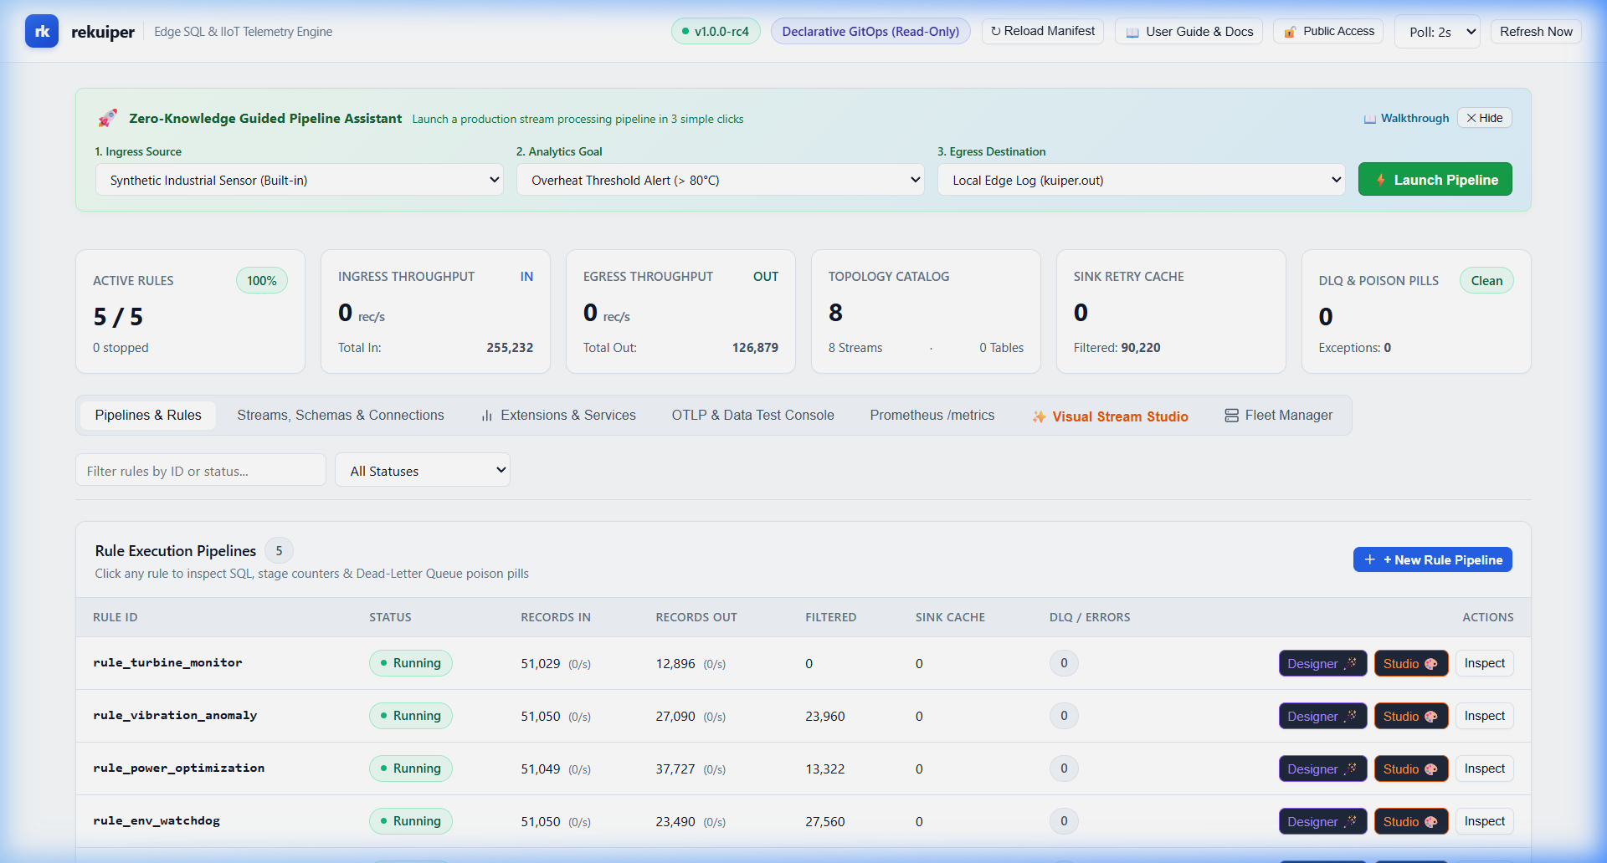
Task: Inspect rule_power_optimization
Action: (x=1484, y=769)
